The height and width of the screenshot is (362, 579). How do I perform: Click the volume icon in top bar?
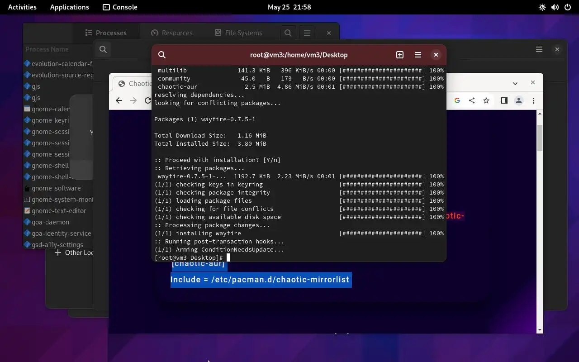(x=555, y=7)
